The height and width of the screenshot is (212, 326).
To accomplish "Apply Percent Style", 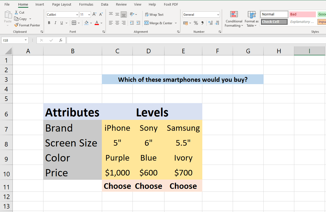I will pyautogui.click(x=196, y=23).
